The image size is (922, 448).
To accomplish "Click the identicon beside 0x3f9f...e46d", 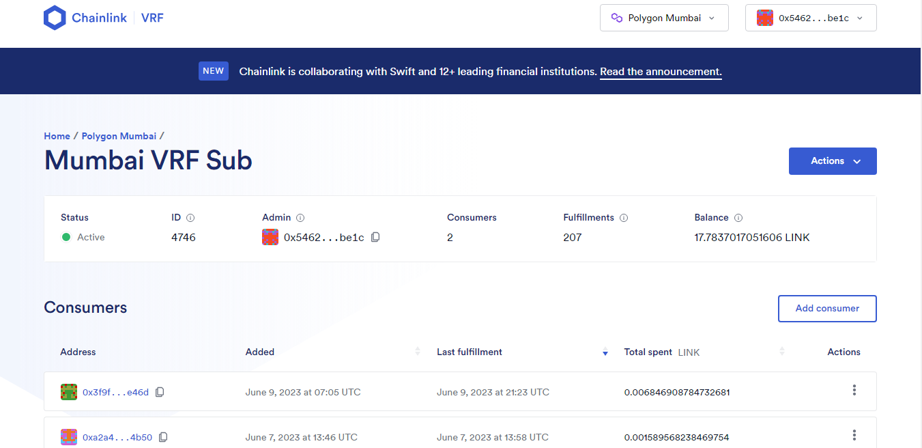I will click(69, 392).
